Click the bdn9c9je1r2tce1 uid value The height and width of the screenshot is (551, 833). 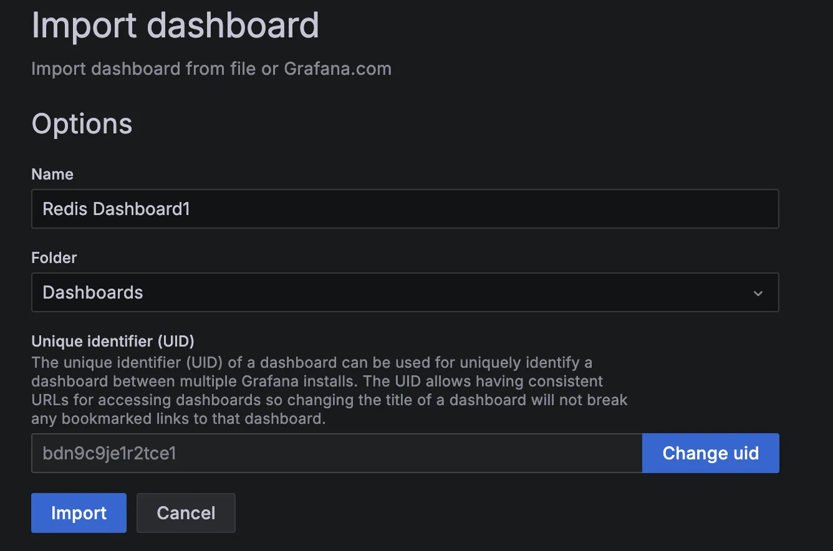click(x=109, y=453)
